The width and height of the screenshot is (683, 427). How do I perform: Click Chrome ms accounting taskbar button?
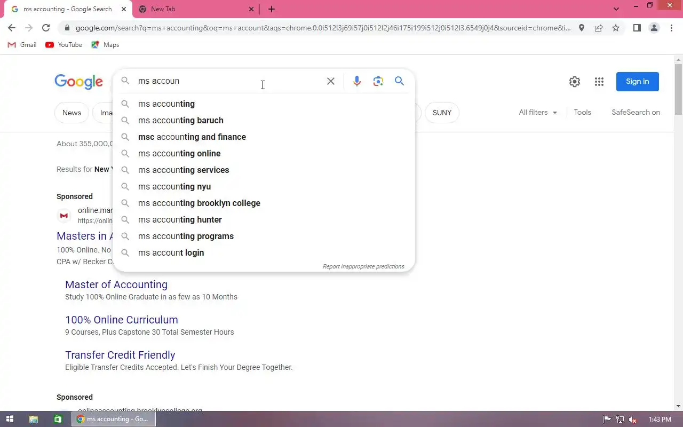pos(114,419)
